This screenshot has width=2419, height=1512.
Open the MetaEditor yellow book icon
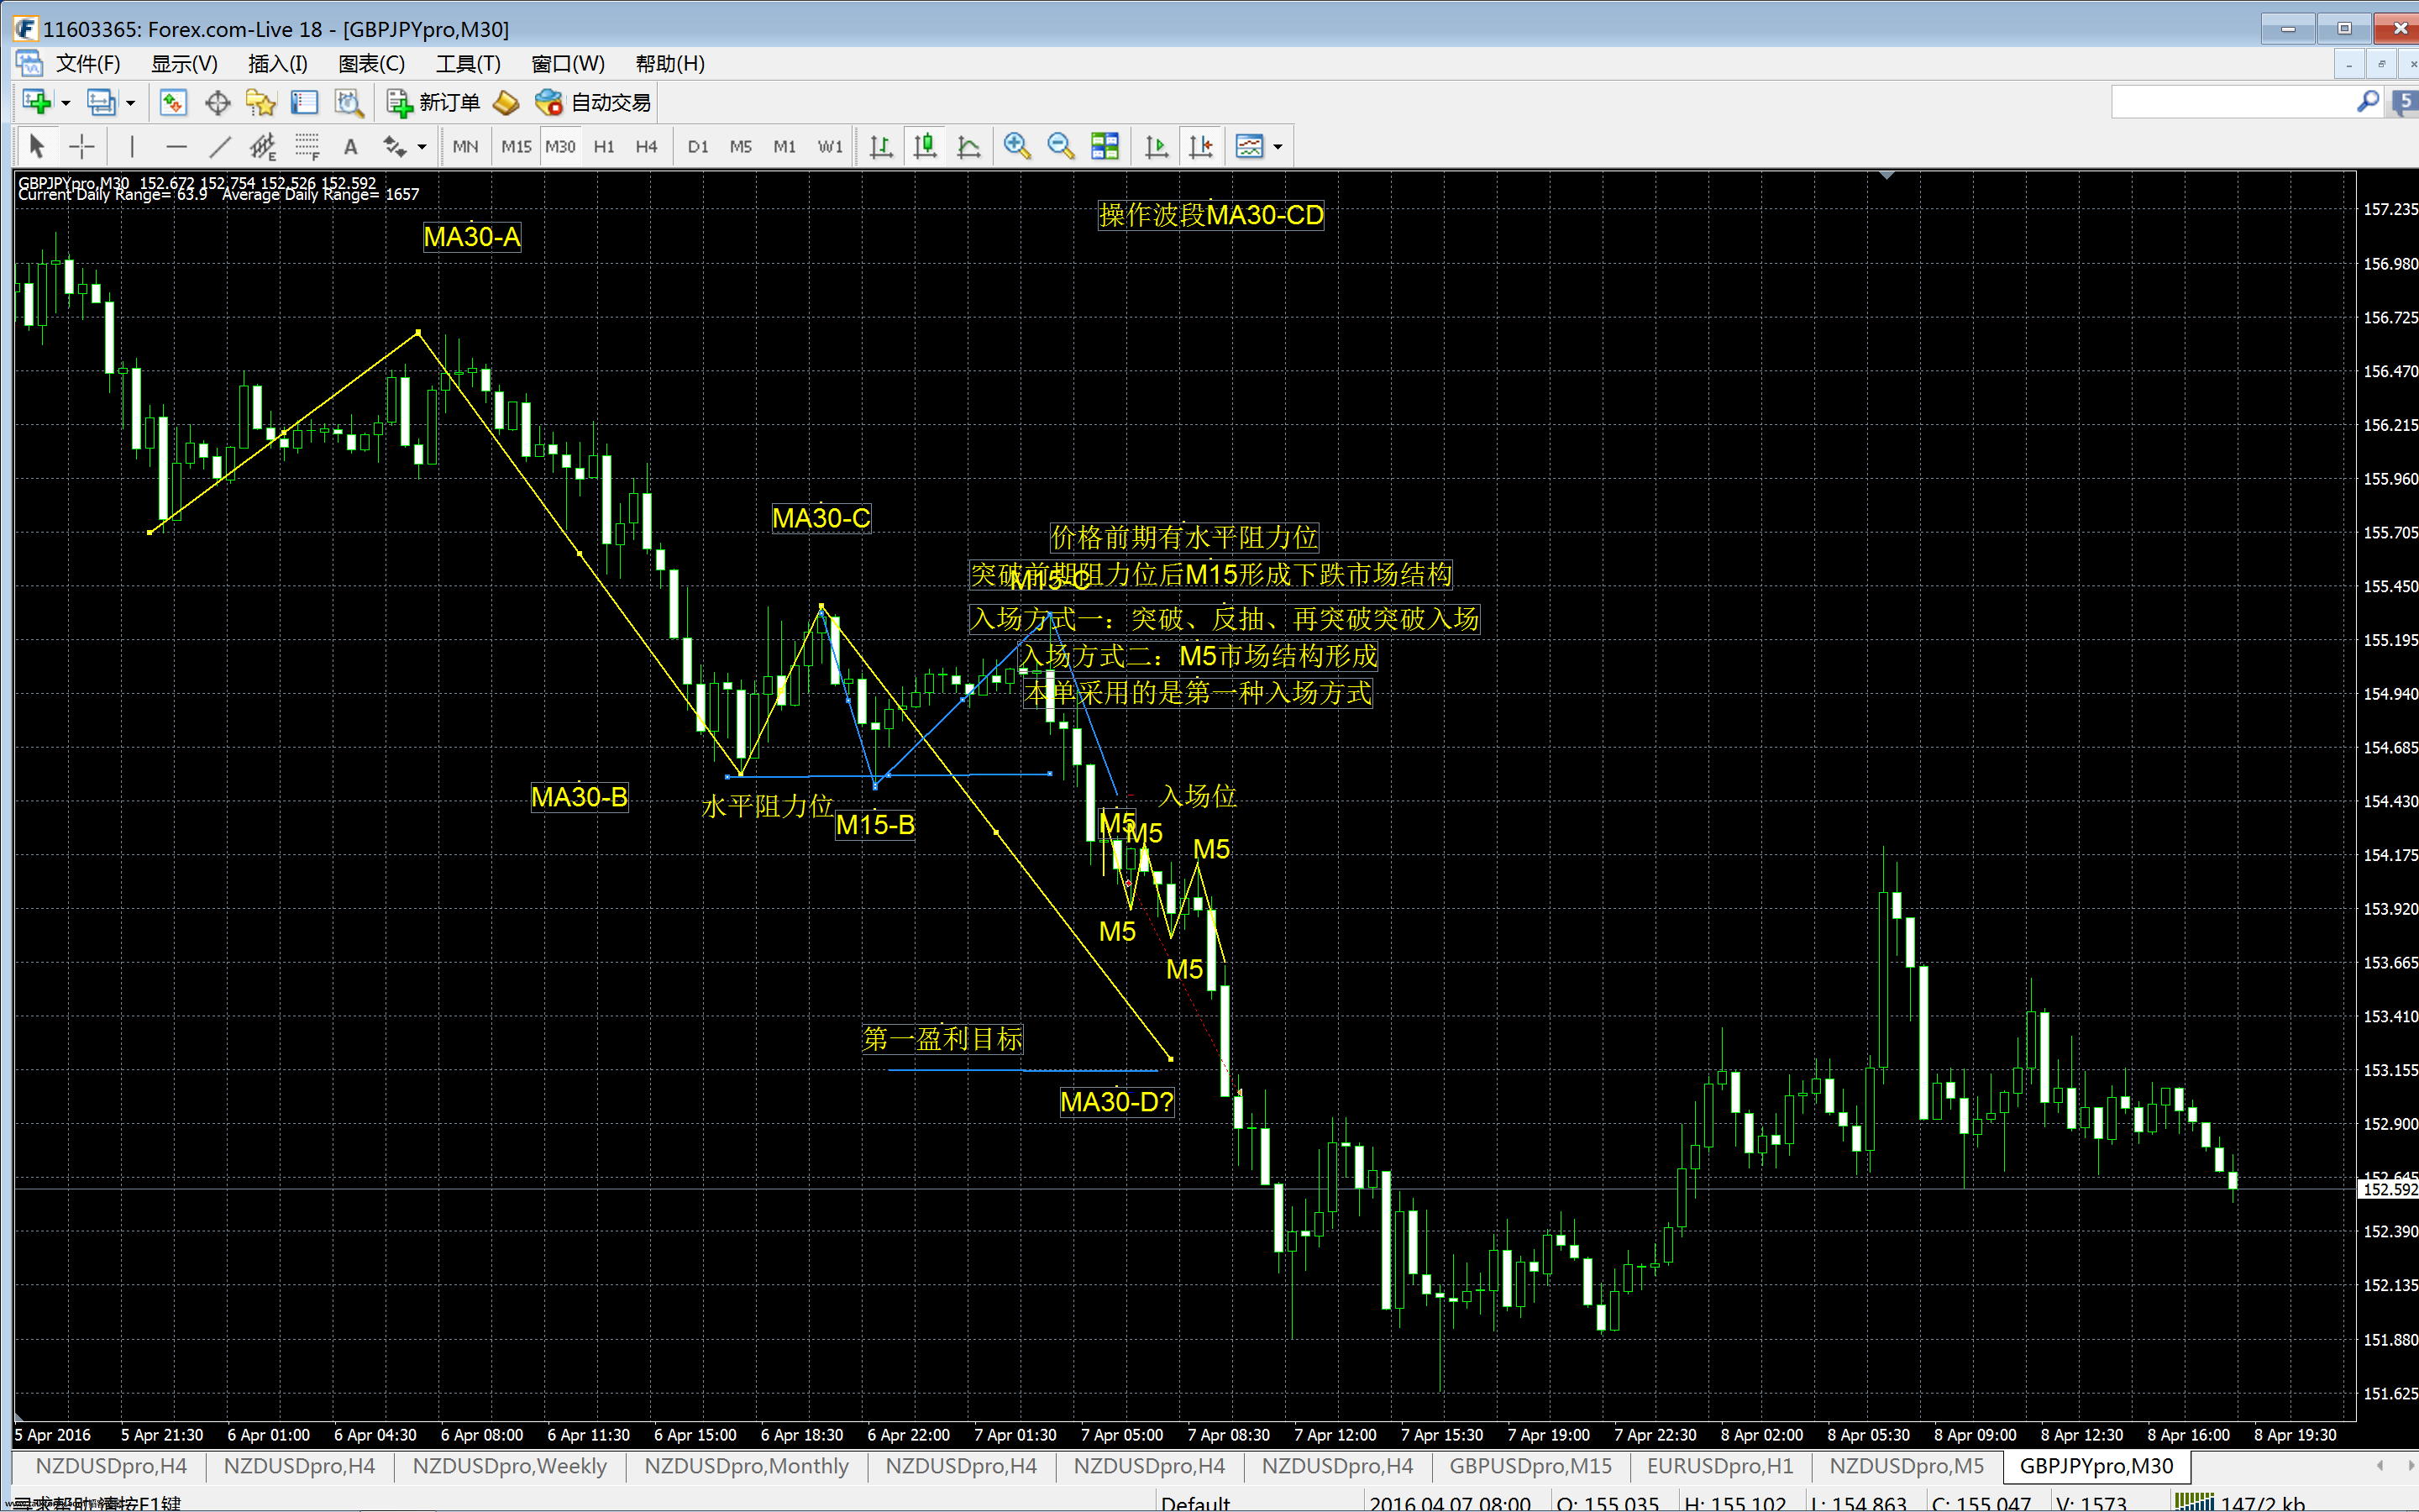506,102
